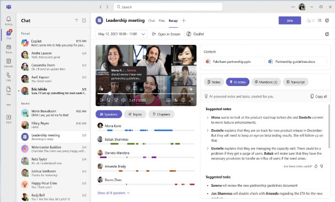Screen dimensions: 335x202
Task: Open the Apps store icon
Action: (x=9, y=119)
